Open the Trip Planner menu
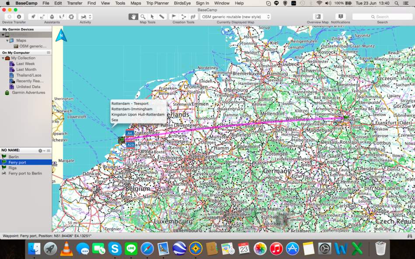The height and width of the screenshot is (259, 415). point(157,3)
